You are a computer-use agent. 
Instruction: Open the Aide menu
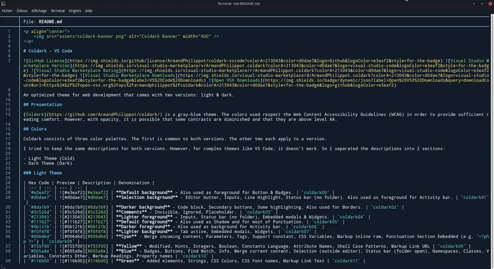(x=89, y=11)
